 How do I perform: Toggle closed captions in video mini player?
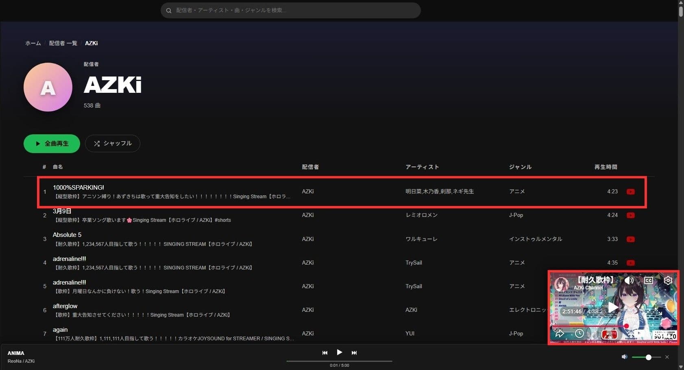click(x=649, y=280)
